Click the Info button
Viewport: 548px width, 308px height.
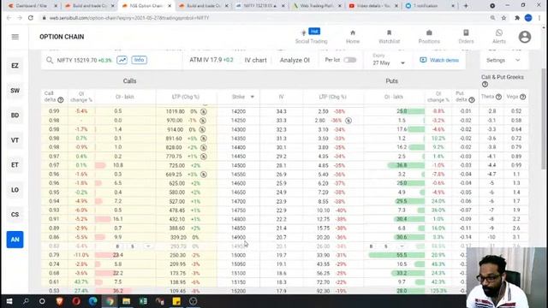click(x=139, y=60)
